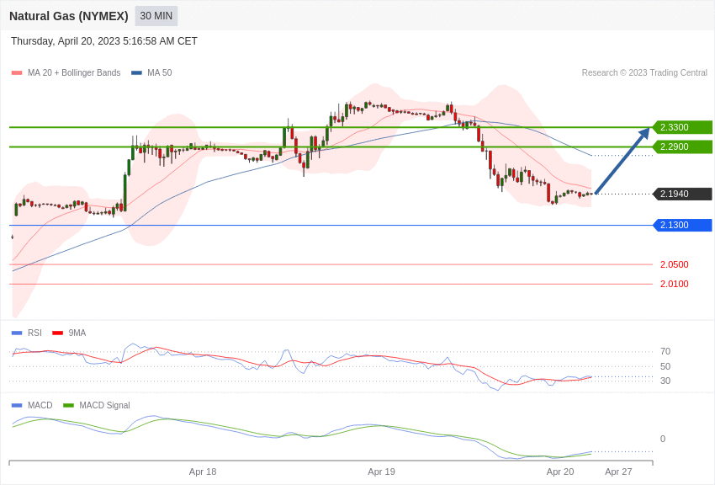The height and width of the screenshot is (485, 715).
Task: Select the 2.3300 resistance price label
Action: [682, 127]
